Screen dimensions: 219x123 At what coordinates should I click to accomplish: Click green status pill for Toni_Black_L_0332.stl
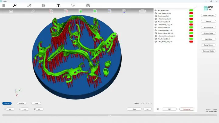tap(191, 39)
